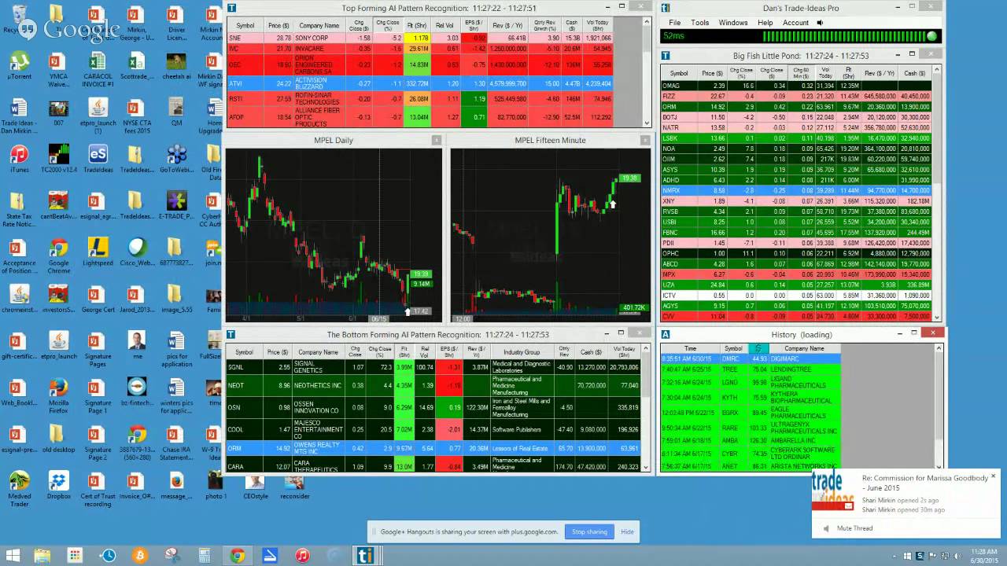Open the Lightspeed desktop shortcut
Image resolution: width=1007 pixels, height=566 pixels.
coord(98,252)
